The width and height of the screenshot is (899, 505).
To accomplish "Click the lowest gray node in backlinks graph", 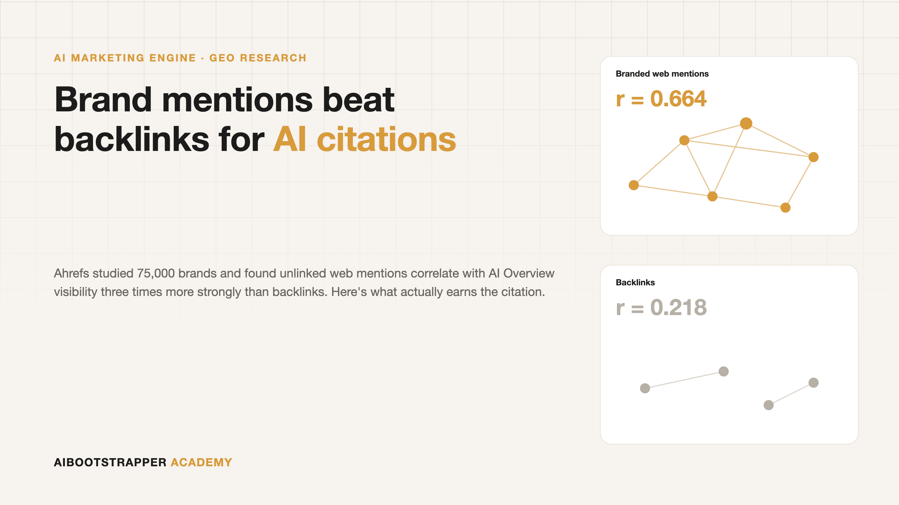I will (x=768, y=405).
